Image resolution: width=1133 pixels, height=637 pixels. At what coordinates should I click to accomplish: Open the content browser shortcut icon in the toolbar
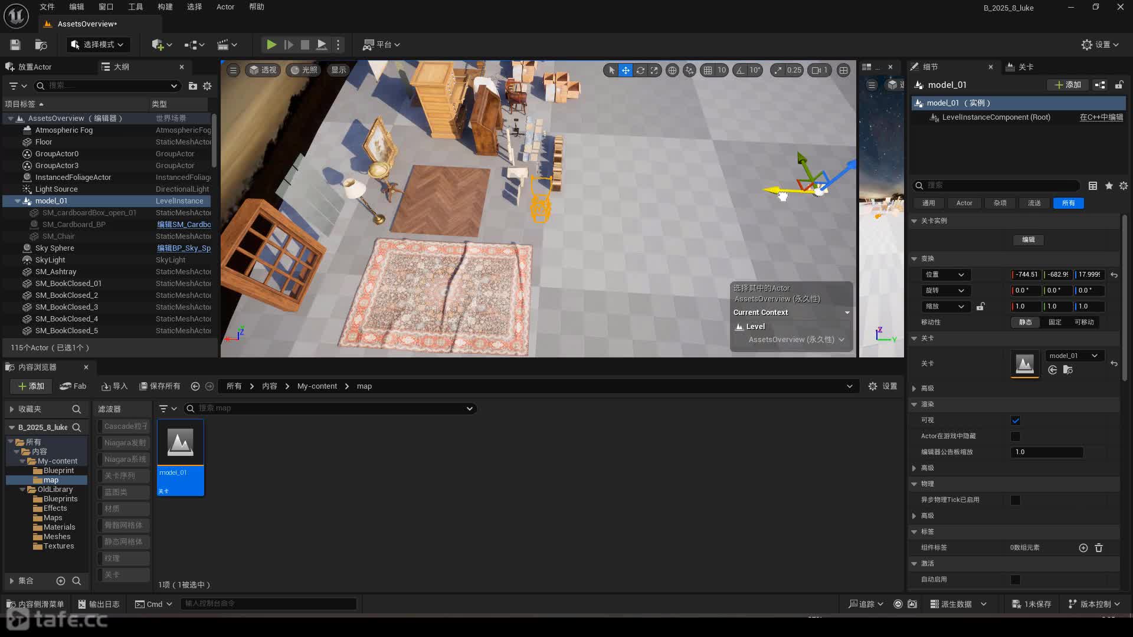(41, 45)
